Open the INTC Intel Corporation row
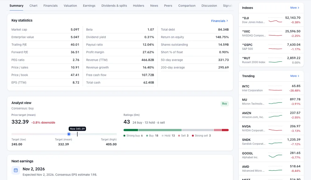 (x=271, y=88)
